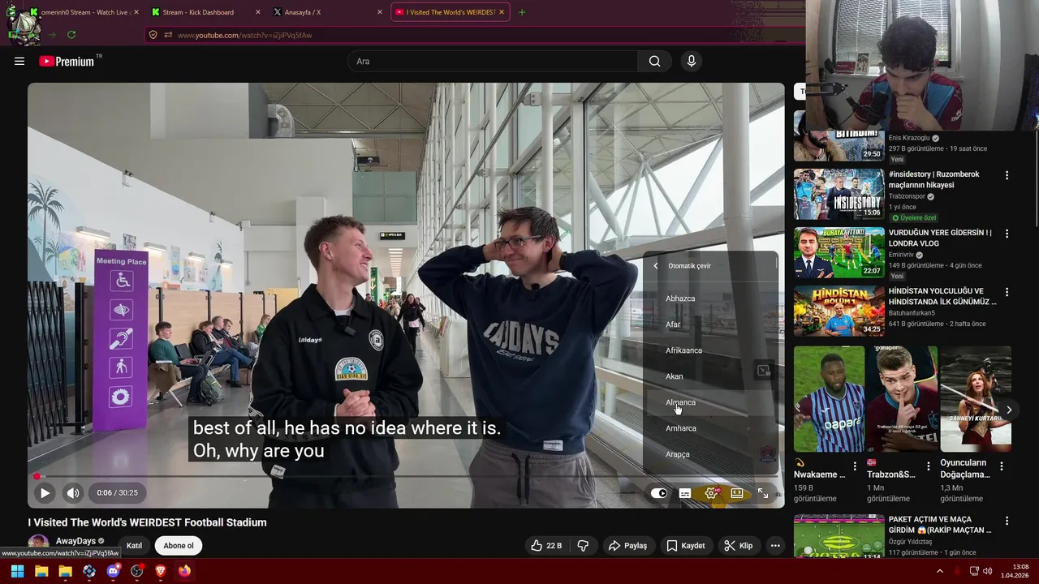Viewport: 1039px width, 584px height.
Task: Open site security shield icon
Action: [153, 35]
